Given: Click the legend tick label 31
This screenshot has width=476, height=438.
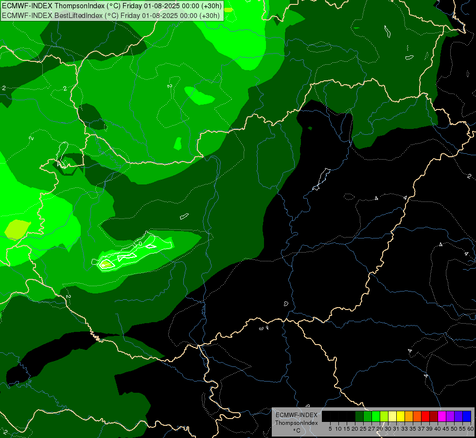Looking at the screenshot, I should tap(396, 429).
